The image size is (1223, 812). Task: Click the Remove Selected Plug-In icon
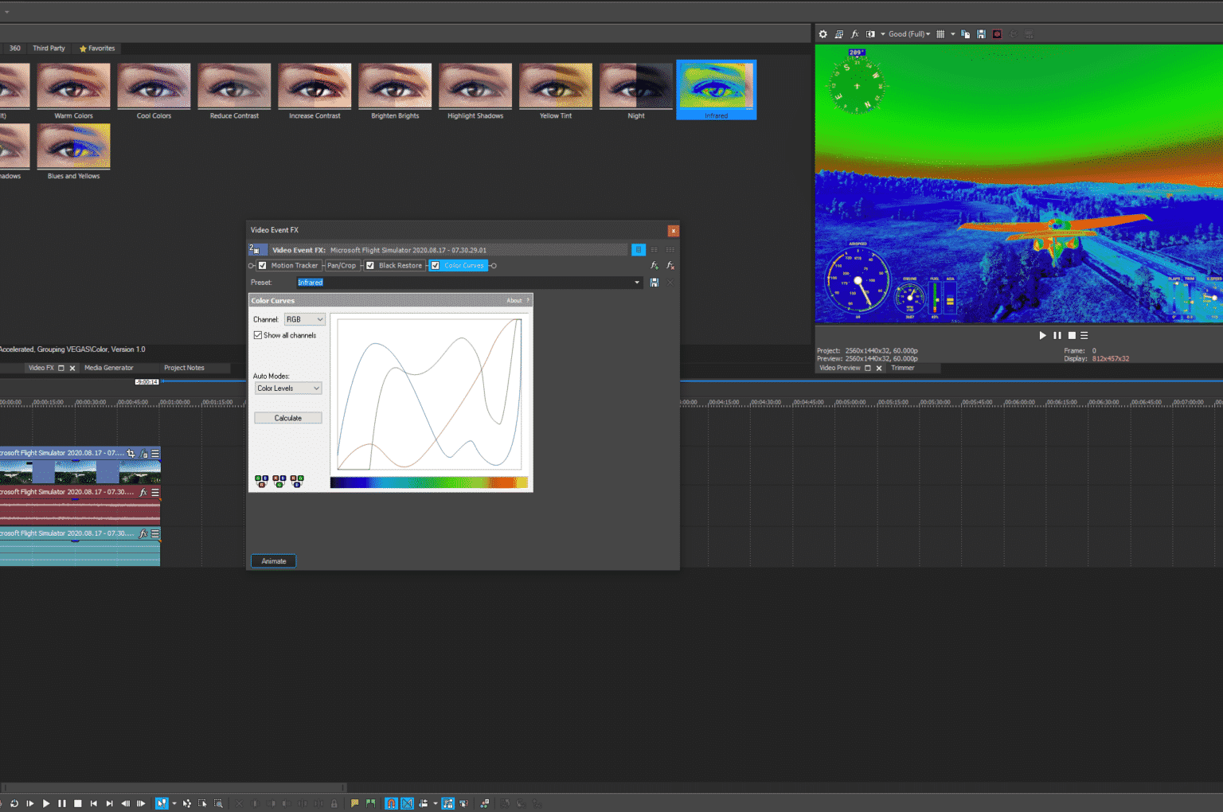coord(670,266)
